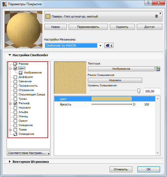
Task: Enable the Прозрачность channel checkbox
Action: click(x=15, y=86)
